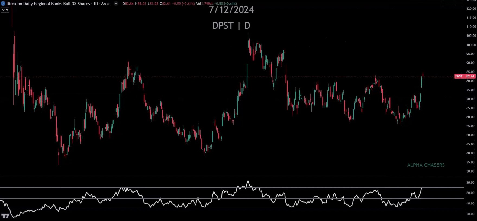Click the DPST symbol logo icon

coord(3,4)
